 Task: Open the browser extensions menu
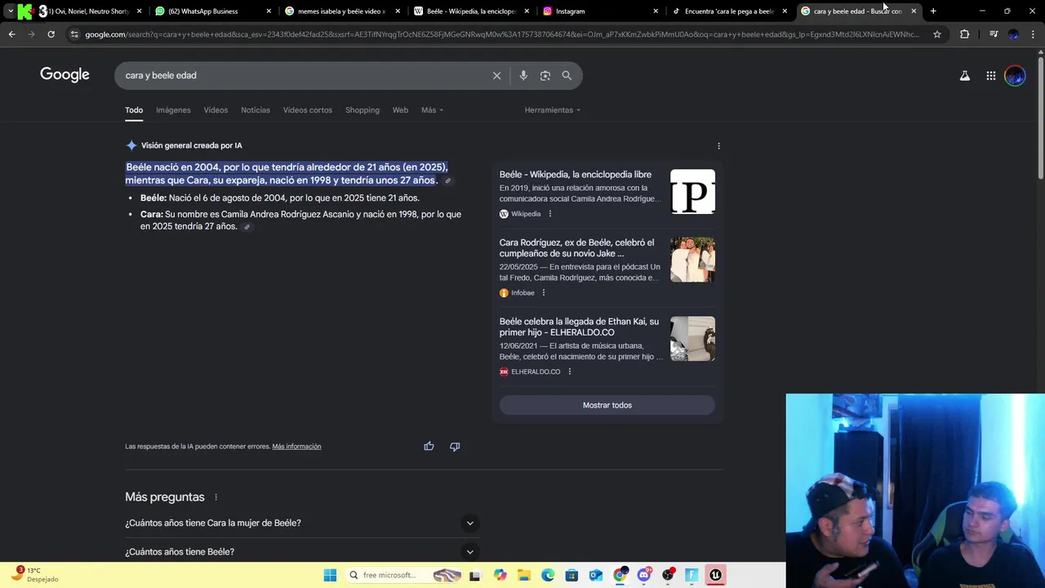pos(964,34)
